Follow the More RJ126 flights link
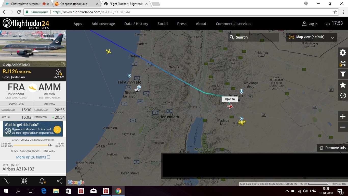Screen dimensions: 348x196 click(x=33, y=157)
